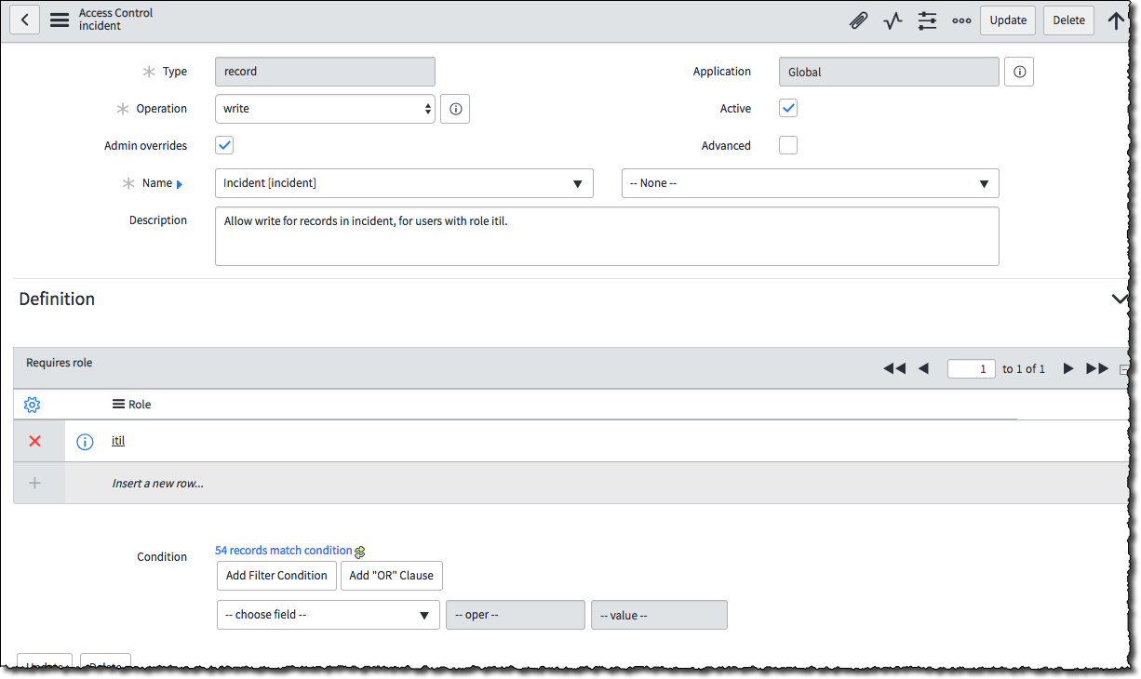Click the -- value -- field

[x=659, y=615]
